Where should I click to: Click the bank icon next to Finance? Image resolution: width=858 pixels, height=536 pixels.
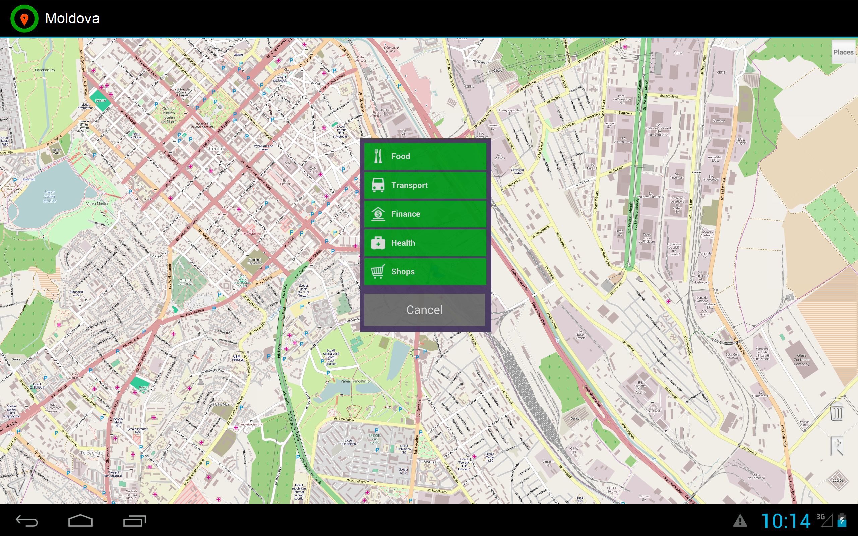coord(378,214)
